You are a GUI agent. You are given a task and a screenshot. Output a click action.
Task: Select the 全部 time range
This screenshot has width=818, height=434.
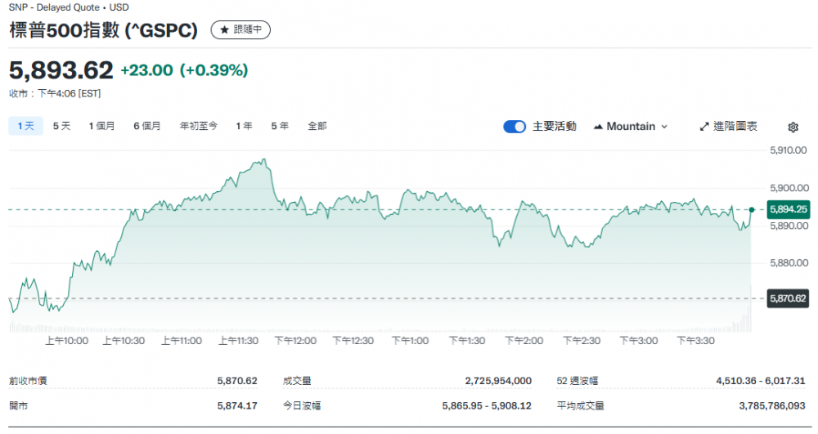pyautogui.click(x=317, y=126)
